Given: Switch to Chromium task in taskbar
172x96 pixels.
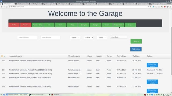Looking at the screenshot, I should coord(17,95).
